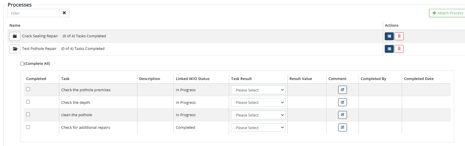This screenshot has height=146, width=465.
Task: Click the list icon for Test Pothole Repair
Action: pos(389,49)
